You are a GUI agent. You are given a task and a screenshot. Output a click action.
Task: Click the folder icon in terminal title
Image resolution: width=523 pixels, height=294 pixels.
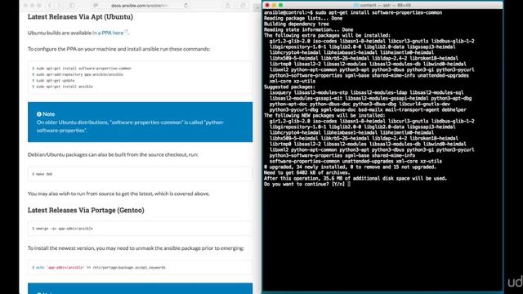(x=356, y=6)
